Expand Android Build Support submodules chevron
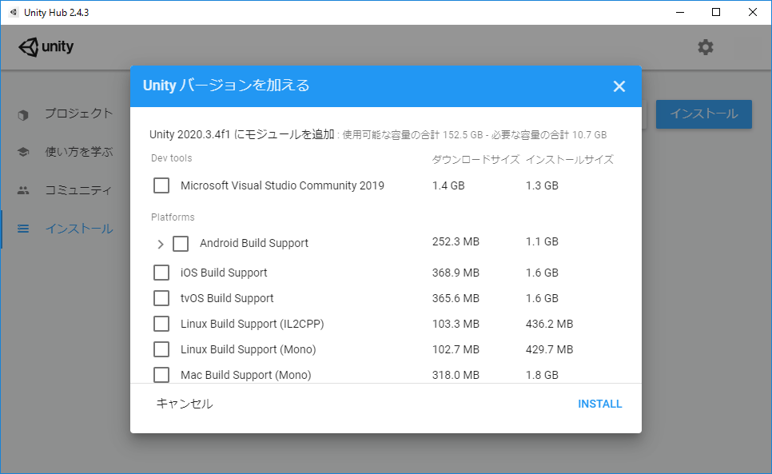This screenshot has height=474, width=772. click(x=160, y=244)
